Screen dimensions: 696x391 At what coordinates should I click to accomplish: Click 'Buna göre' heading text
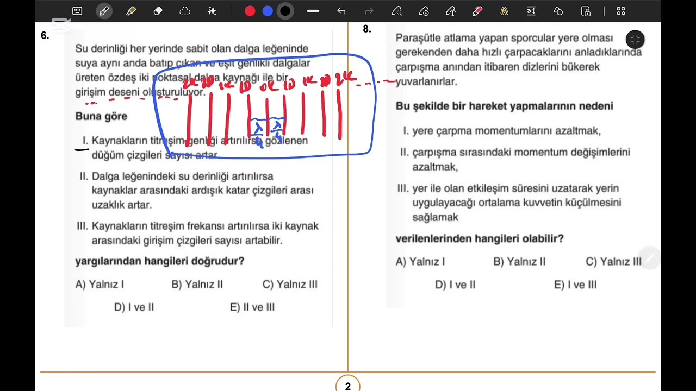pos(101,116)
